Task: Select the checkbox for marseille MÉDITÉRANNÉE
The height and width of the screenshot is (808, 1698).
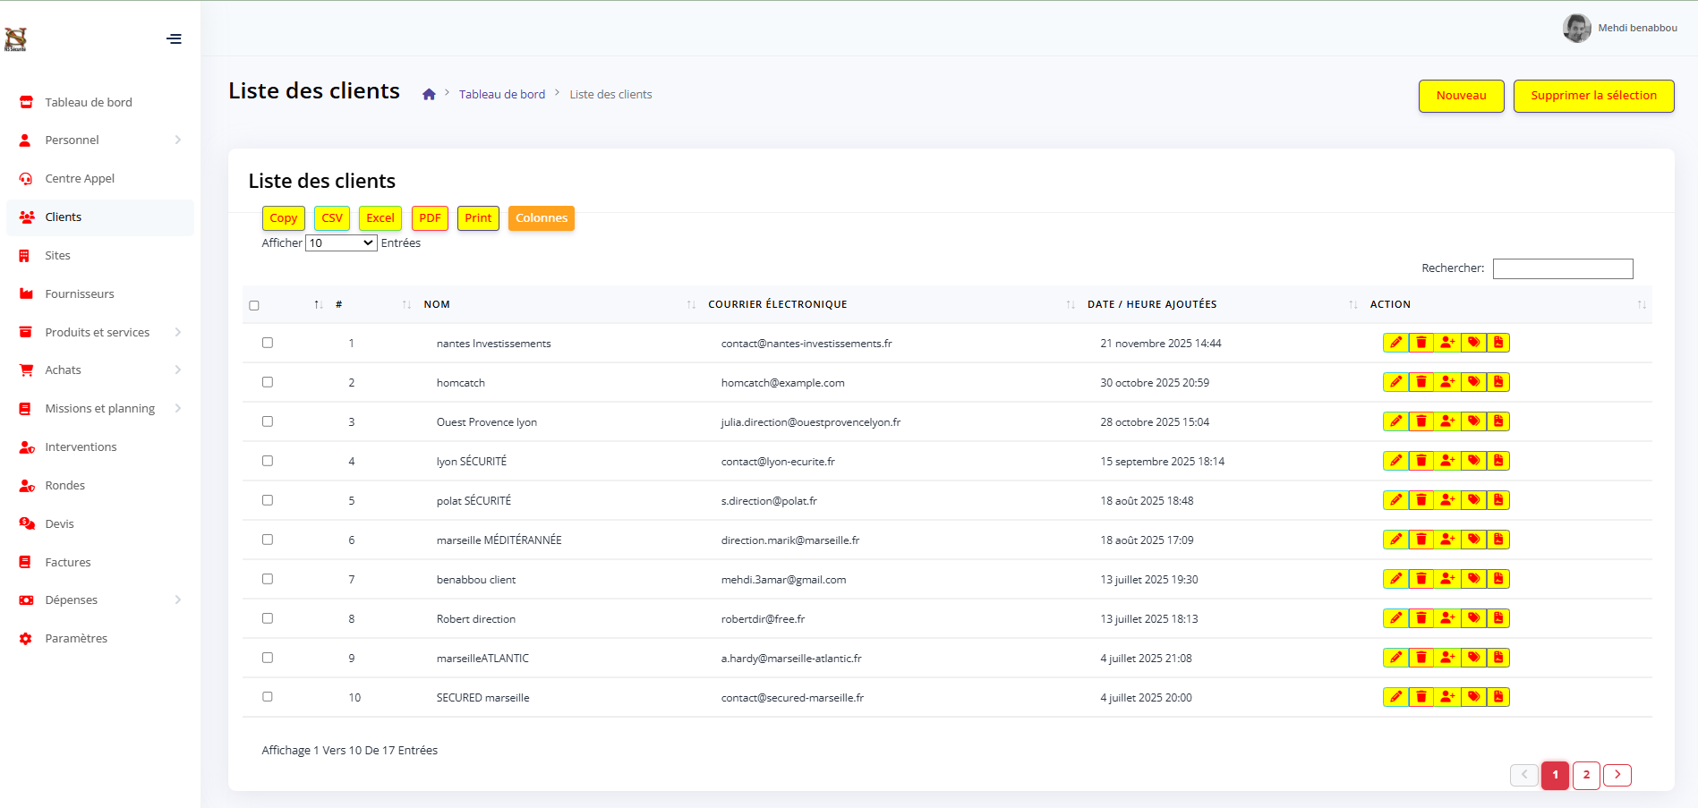Action: (267, 540)
